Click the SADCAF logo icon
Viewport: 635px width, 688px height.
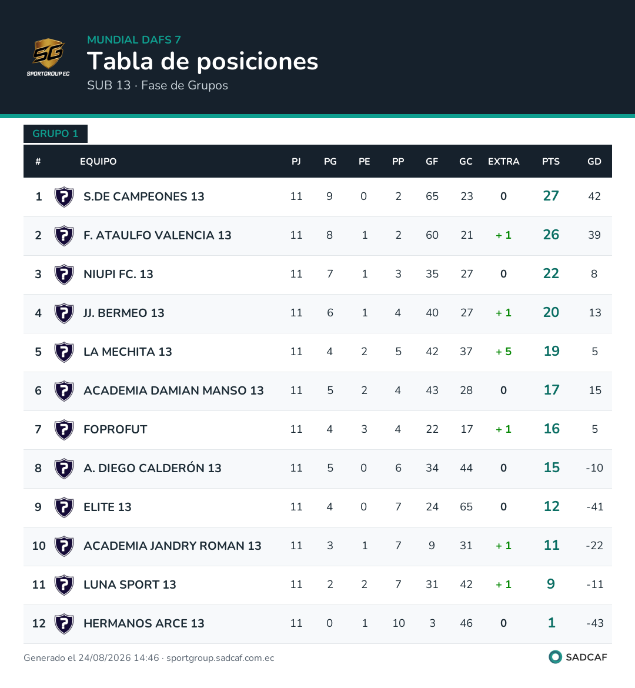pos(555,657)
